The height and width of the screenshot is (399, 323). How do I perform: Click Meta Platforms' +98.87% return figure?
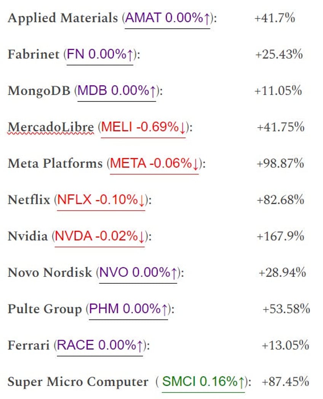click(280, 164)
